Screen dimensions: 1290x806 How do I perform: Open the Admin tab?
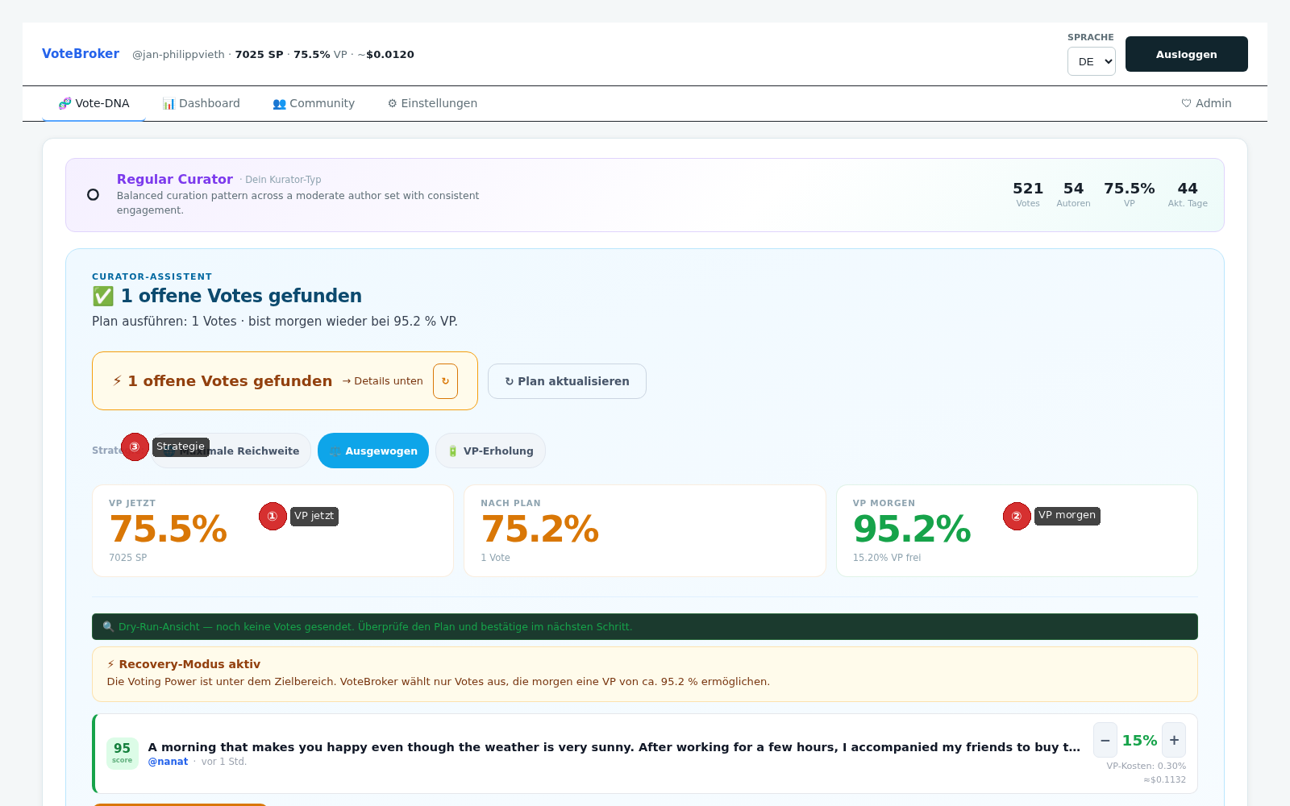[x=1206, y=104]
